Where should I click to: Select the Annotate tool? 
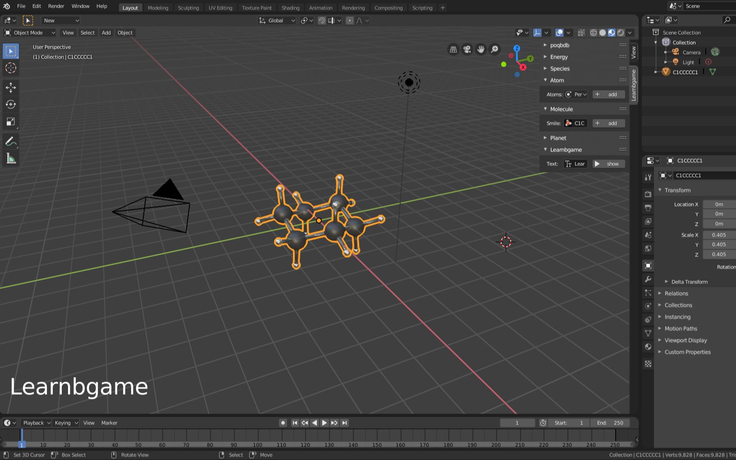point(11,141)
